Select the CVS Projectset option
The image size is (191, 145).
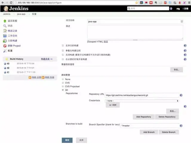click(63, 87)
